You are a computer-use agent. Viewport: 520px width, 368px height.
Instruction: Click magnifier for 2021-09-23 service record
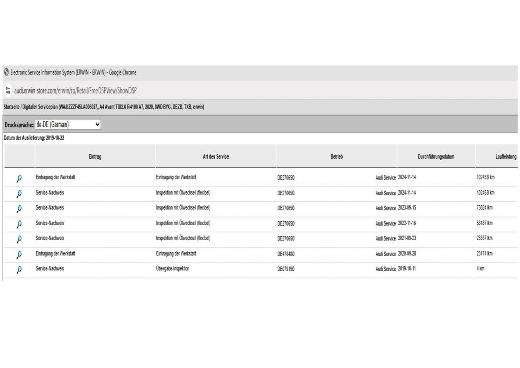tap(19, 239)
